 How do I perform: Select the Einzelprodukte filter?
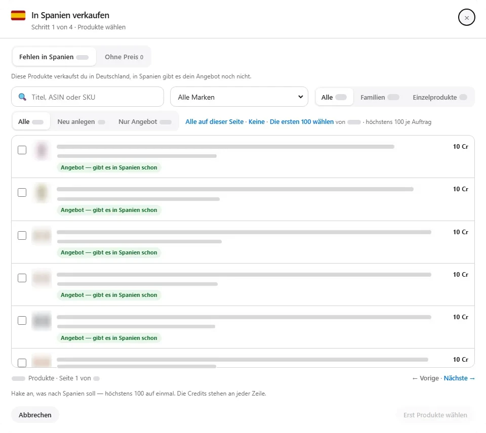(x=439, y=97)
